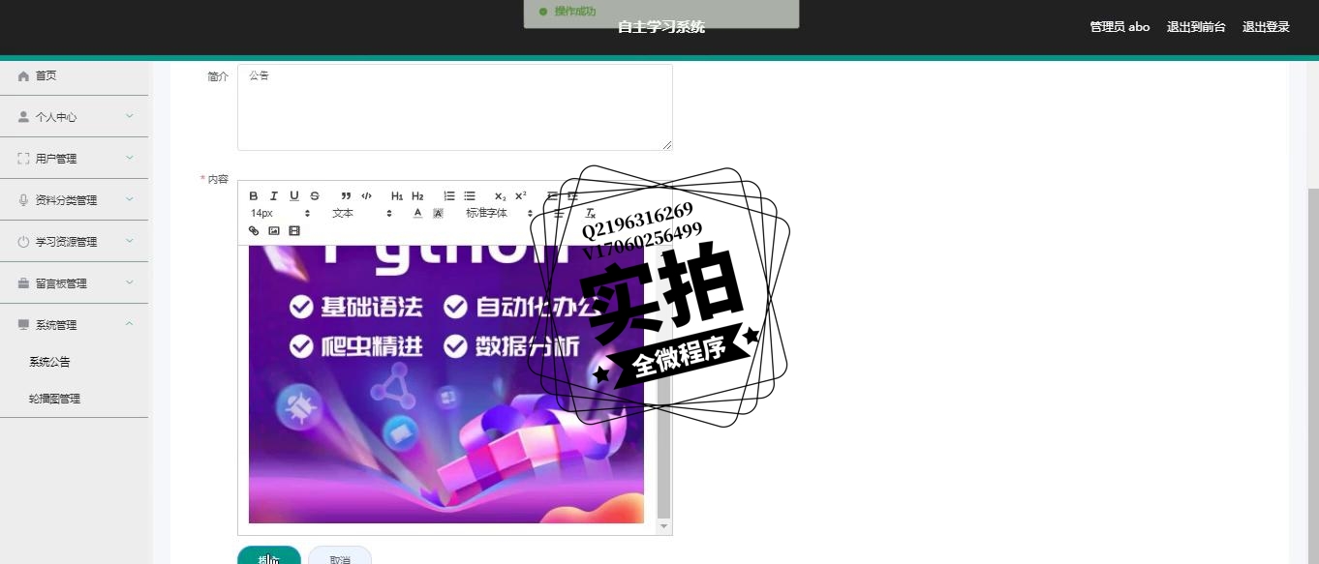
Task: Click the 取消 cancel button
Action: pos(340,555)
